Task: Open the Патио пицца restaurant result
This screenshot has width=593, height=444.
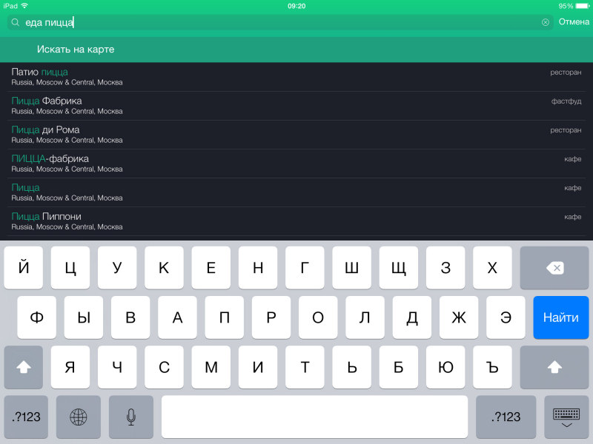Action: click(x=296, y=77)
